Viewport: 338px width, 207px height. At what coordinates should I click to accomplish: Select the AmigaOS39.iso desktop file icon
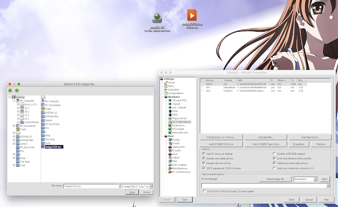click(192, 15)
